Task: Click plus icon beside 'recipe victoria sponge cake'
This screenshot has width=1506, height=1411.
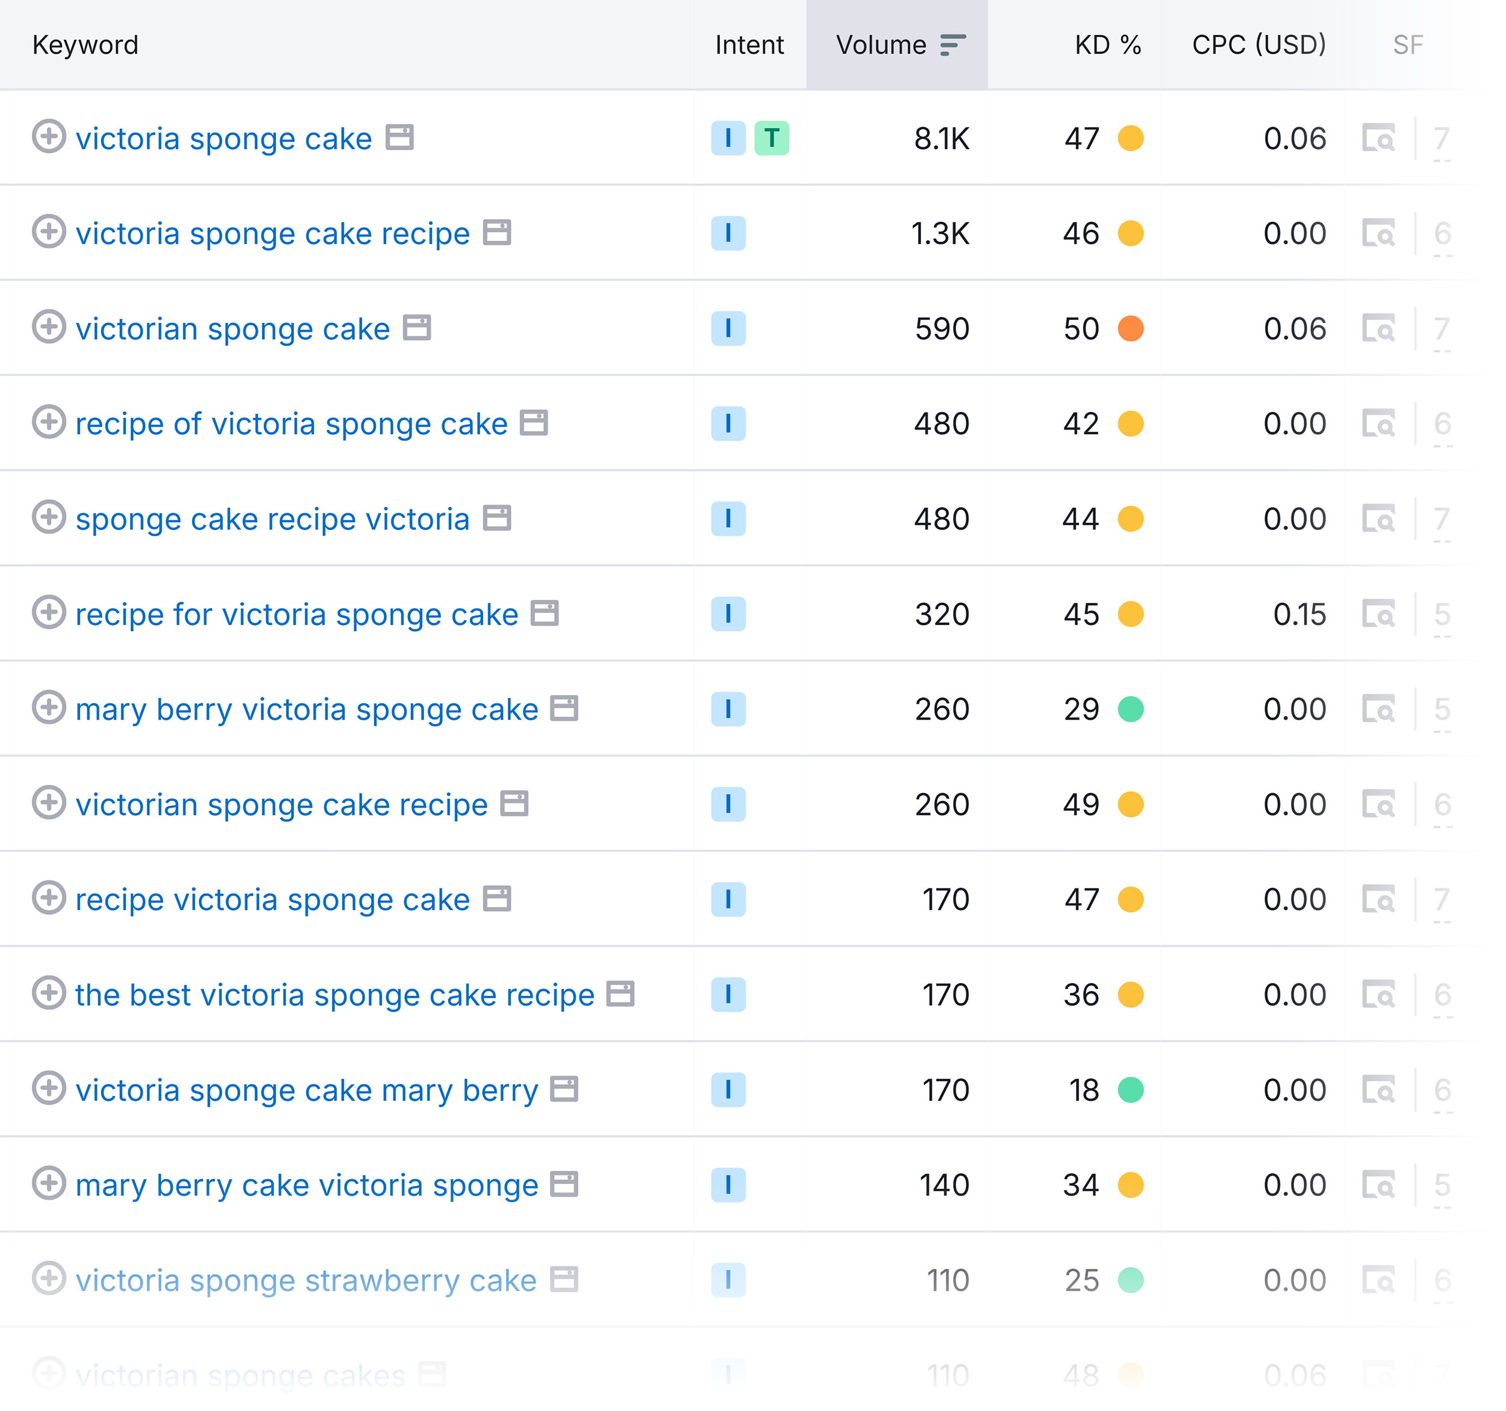Action: click(49, 899)
